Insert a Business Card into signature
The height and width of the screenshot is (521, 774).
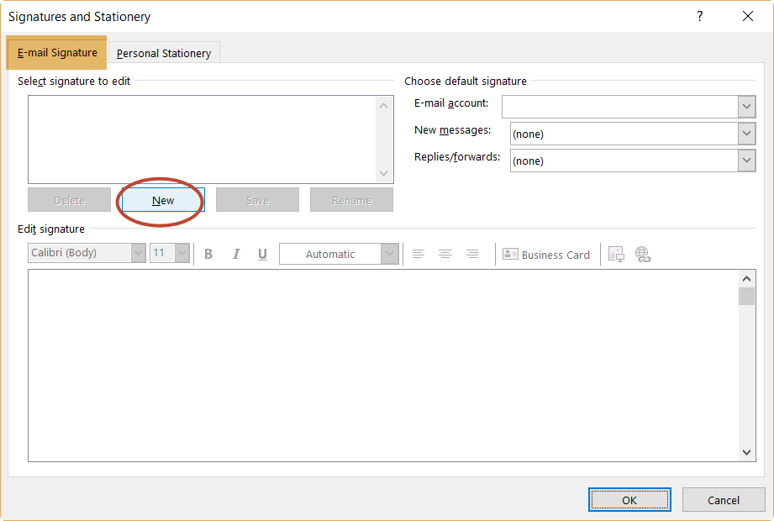[546, 255]
